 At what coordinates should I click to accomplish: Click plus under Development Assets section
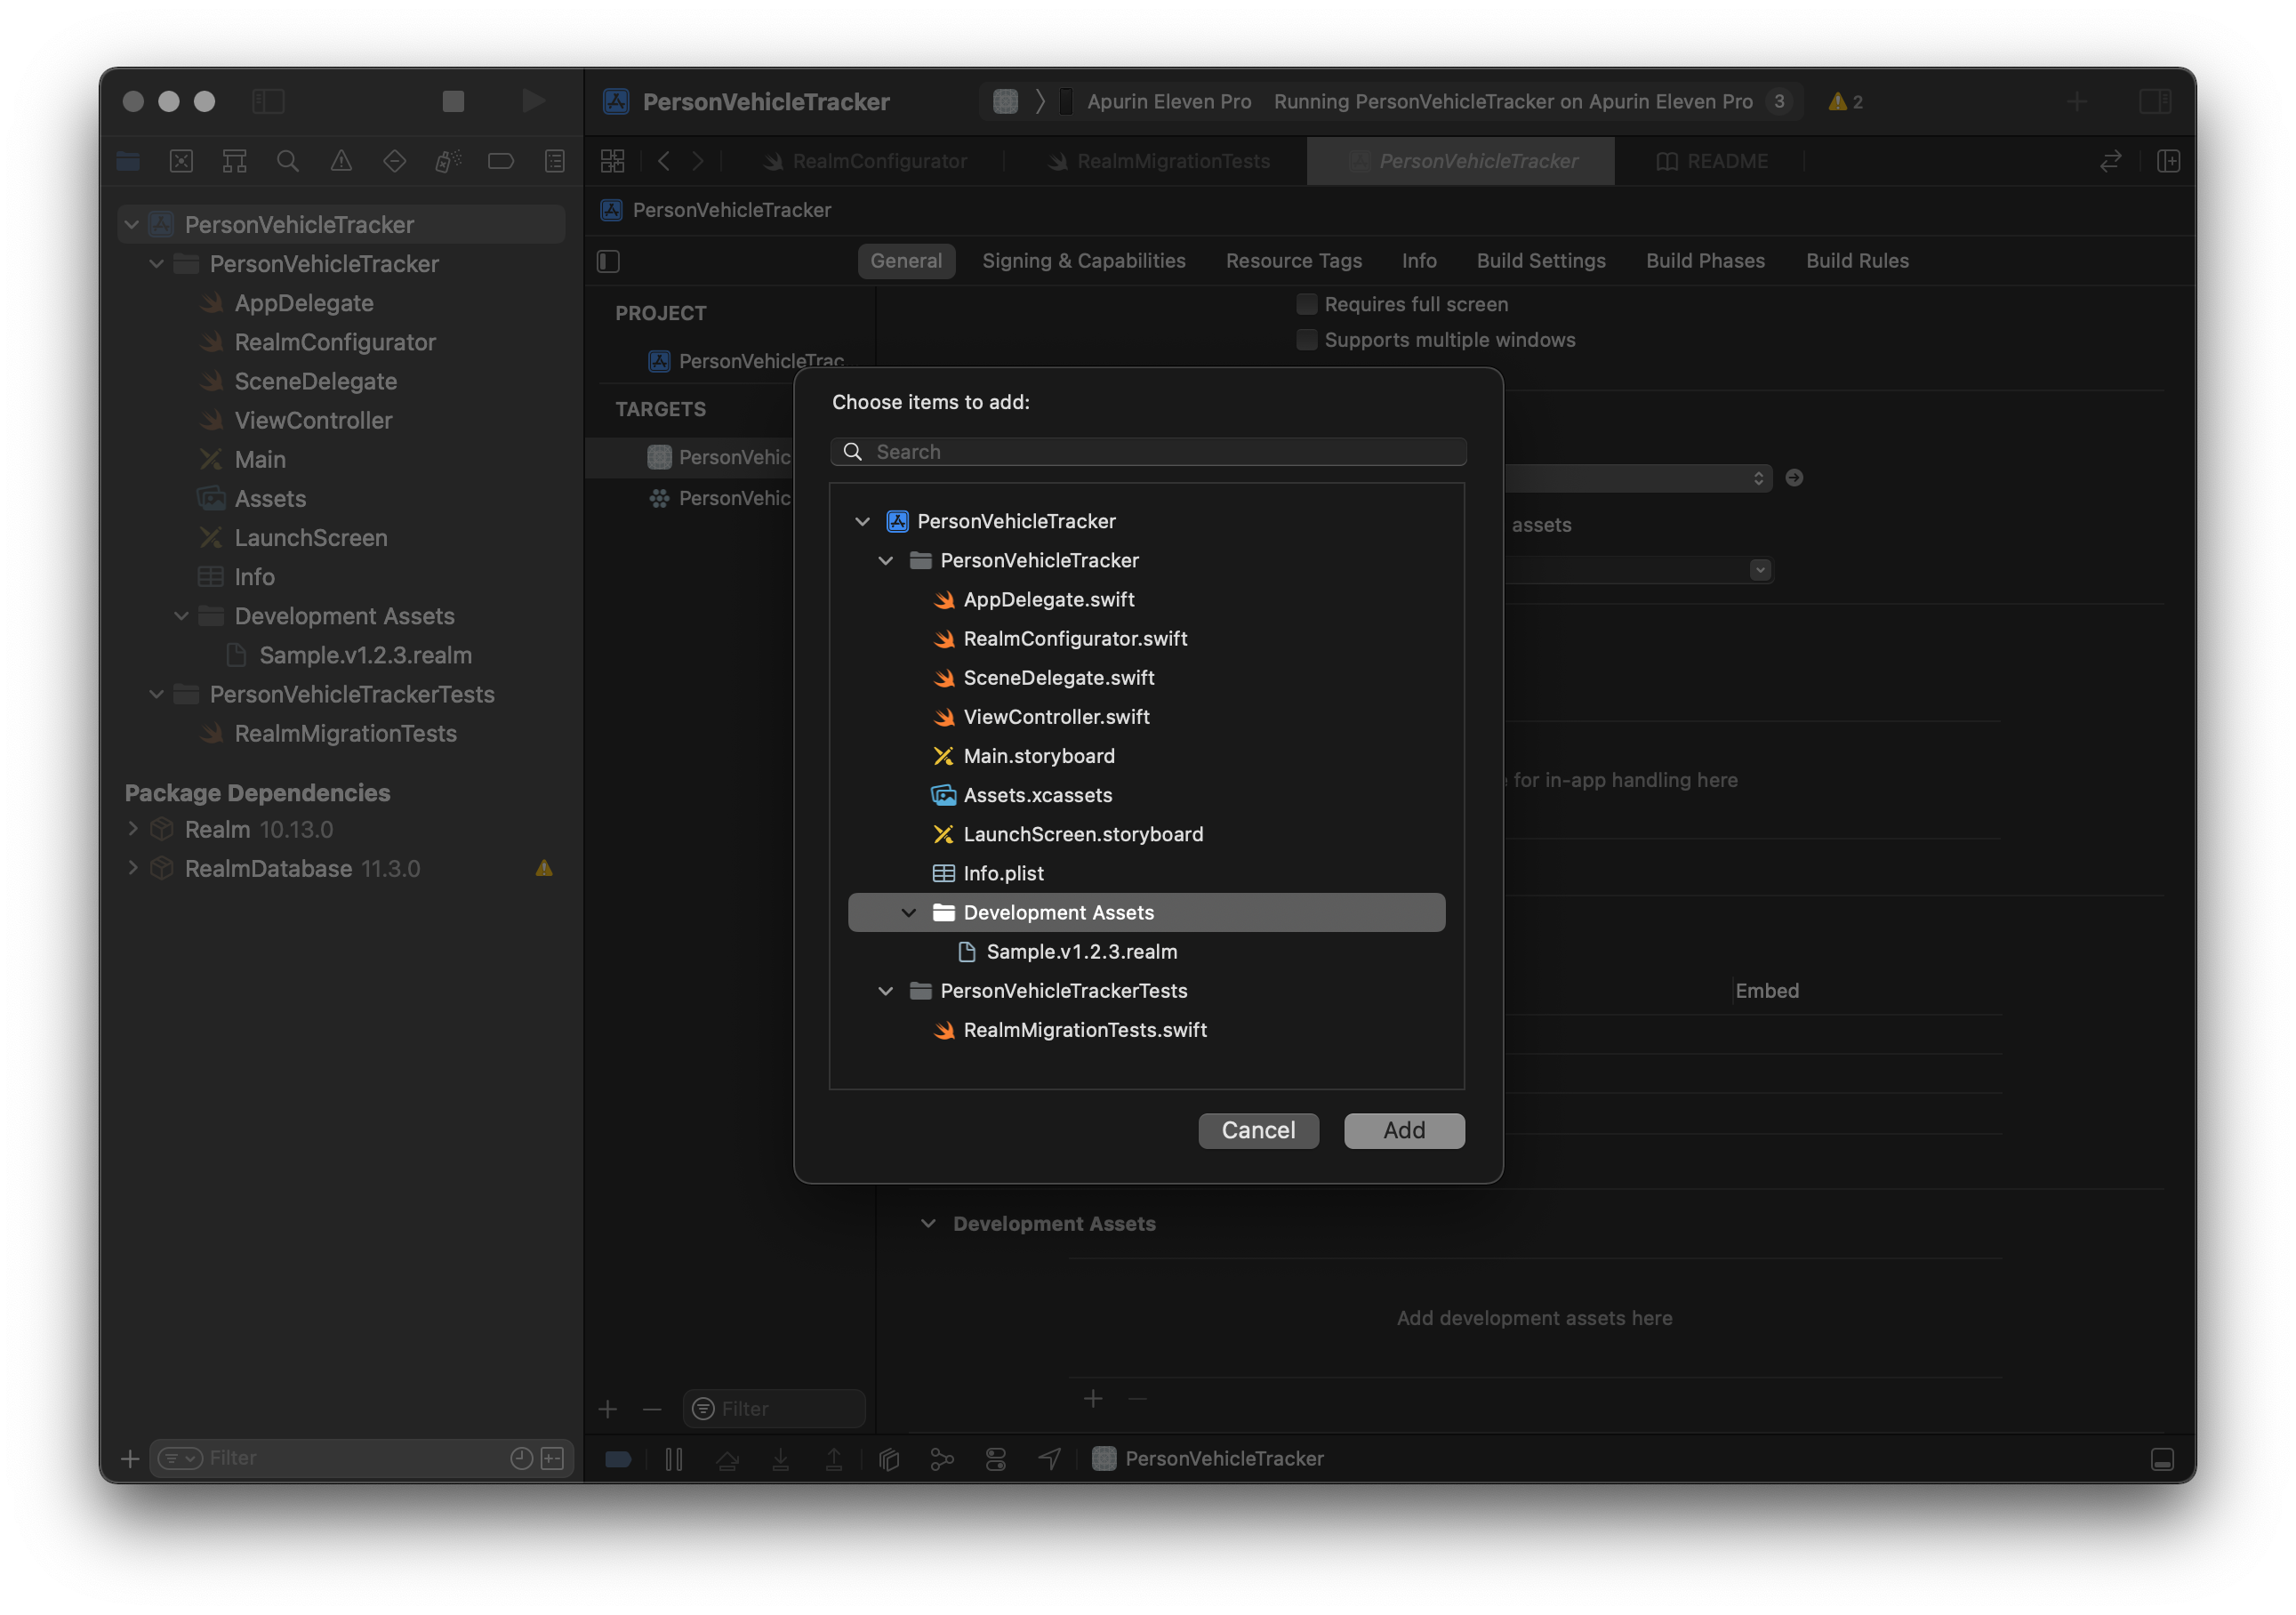(1093, 1398)
